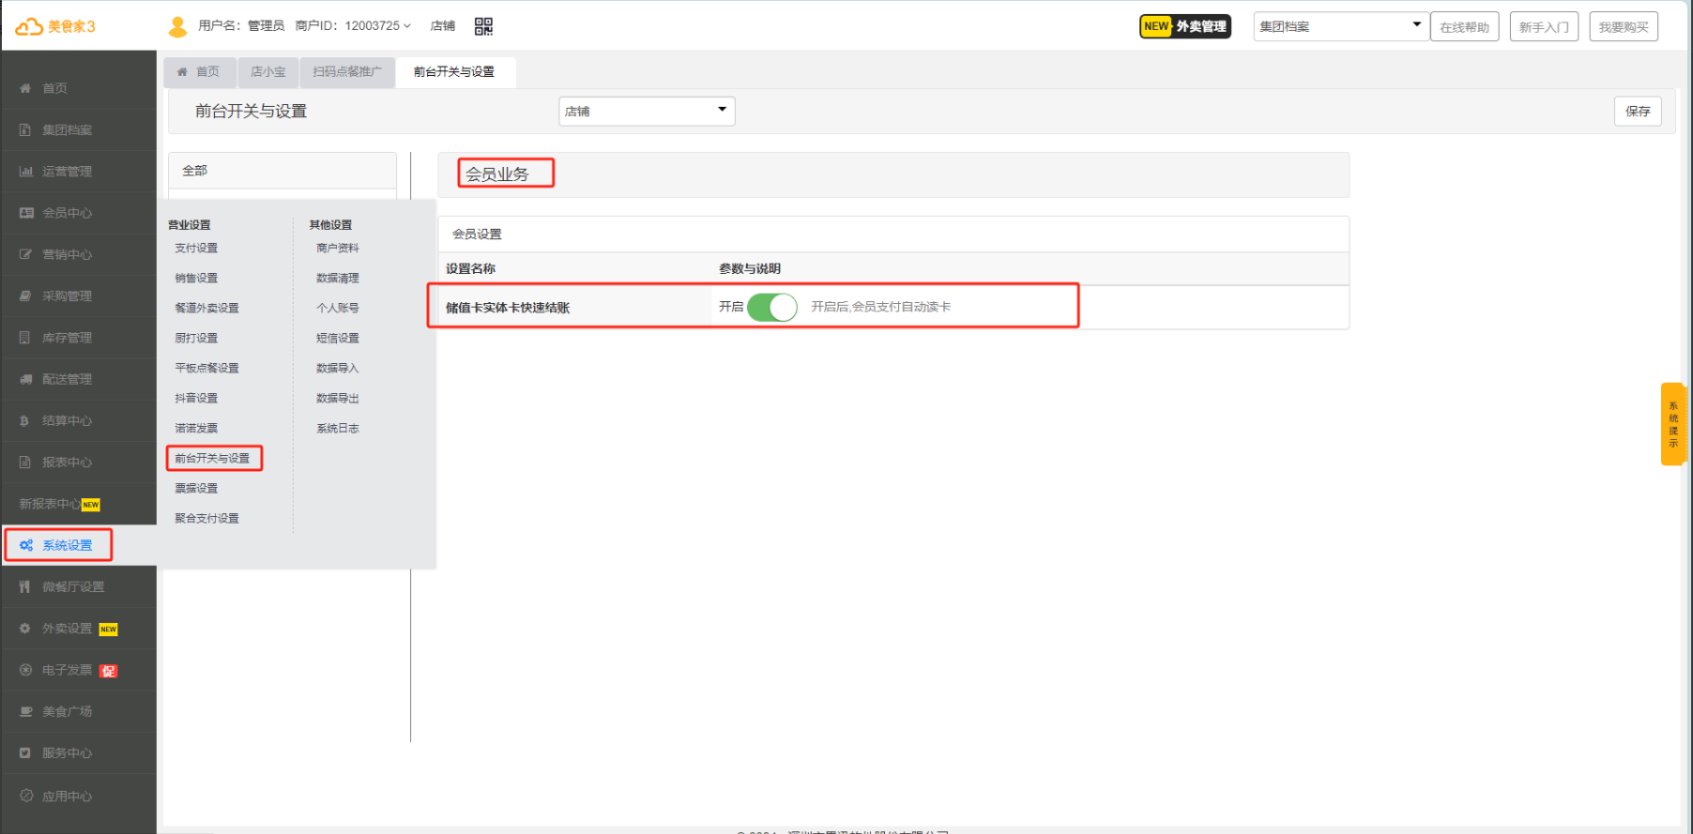Open the NEW 外卖管理 badge button
Viewport: 1693px width, 834px height.
[x=1184, y=26]
